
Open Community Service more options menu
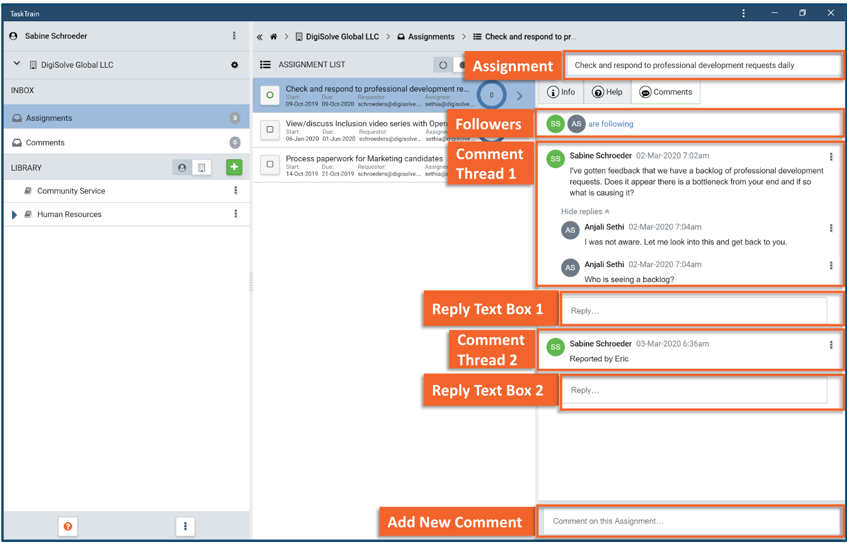tap(236, 190)
